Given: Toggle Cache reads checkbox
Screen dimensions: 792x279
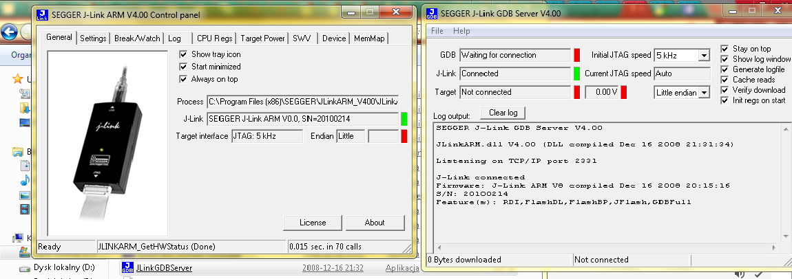Looking at the screenshot, I should pos(725,80).
